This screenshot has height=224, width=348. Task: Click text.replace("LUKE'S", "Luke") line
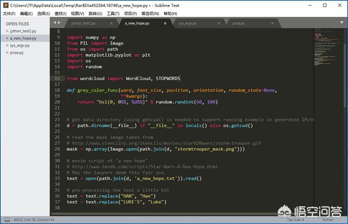(116, 202)
